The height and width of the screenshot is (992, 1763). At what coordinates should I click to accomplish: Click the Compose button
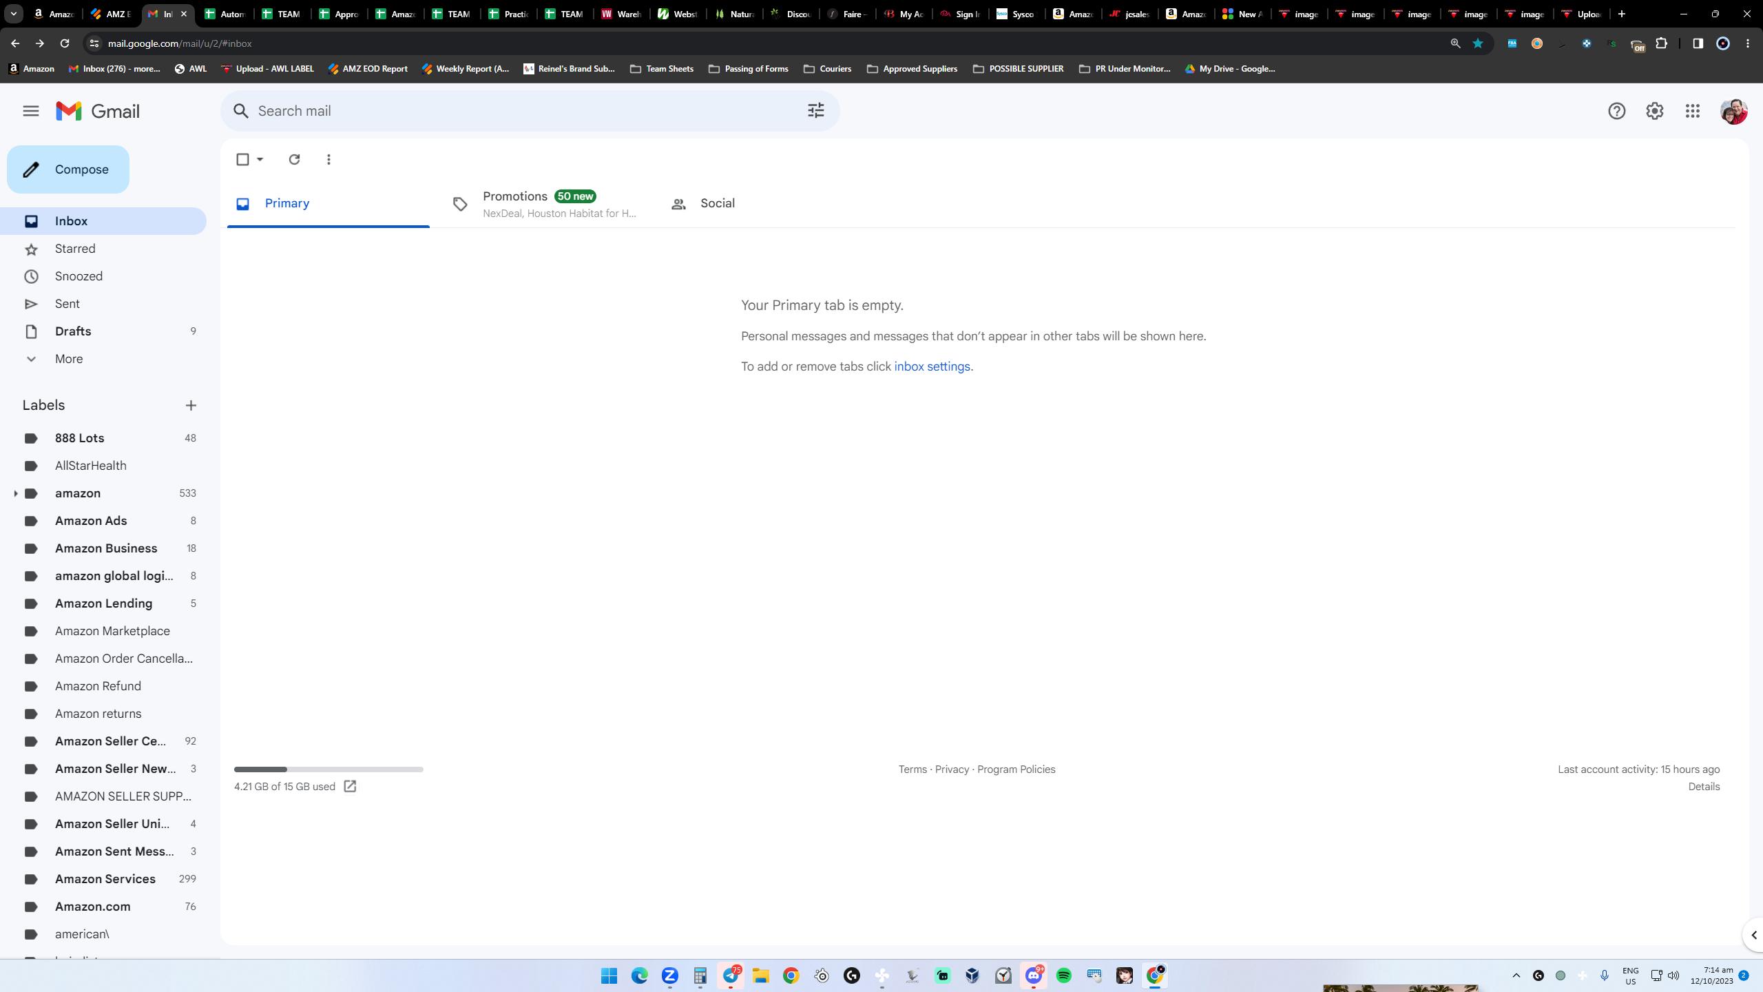(68, 169)
